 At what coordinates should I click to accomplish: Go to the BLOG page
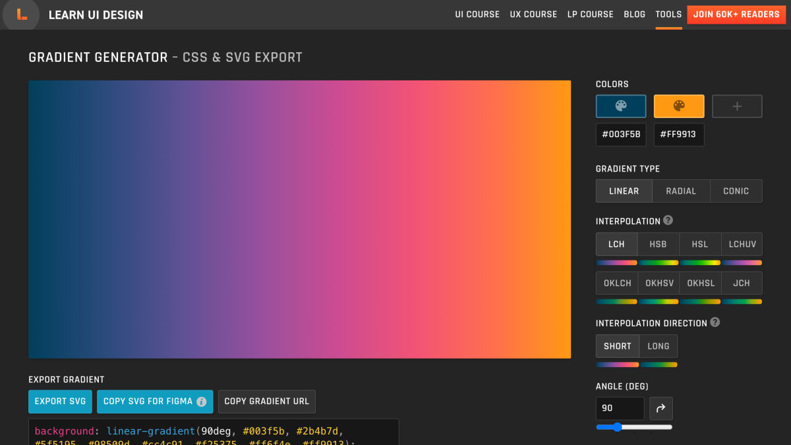(635, 15)
